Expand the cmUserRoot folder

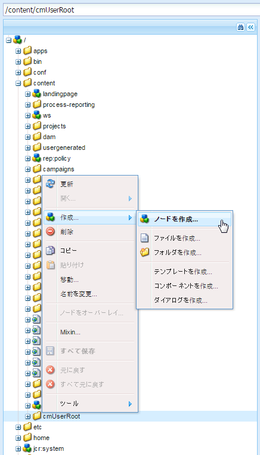point(28,416)
